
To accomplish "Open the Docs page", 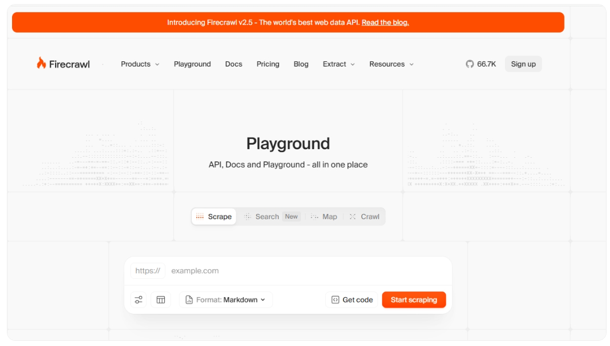I will click(x=234, y=64).
